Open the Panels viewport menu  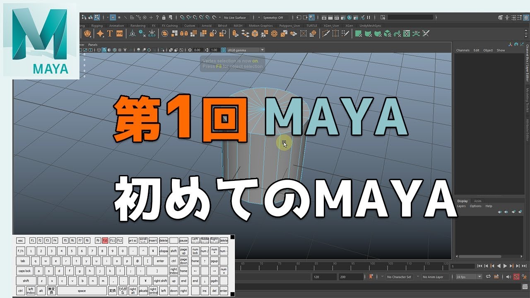click(x=93, y=45)
